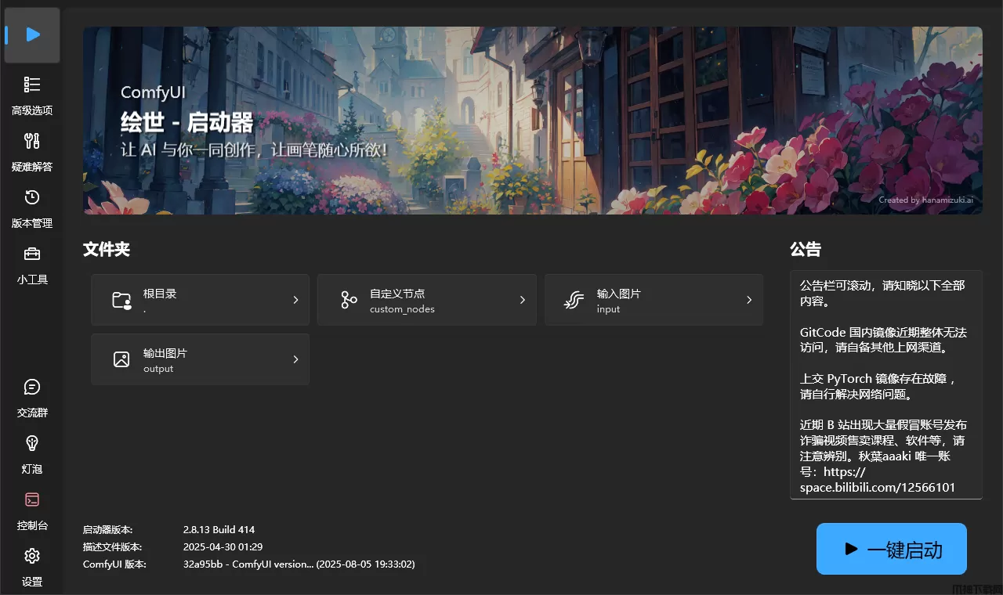Image resolution: width=1003 pixels, height=595 pixels.
Task: Select launcher version 2.8.13 Build 414
Action: (219, 529)
